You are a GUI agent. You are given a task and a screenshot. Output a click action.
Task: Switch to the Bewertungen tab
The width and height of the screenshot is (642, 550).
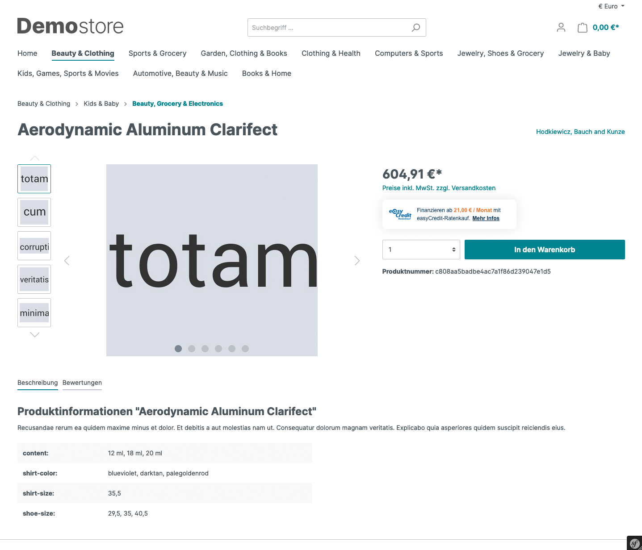(82, 383)
